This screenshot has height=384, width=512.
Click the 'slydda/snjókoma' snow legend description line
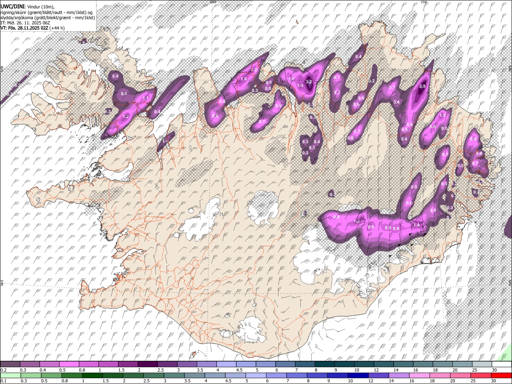coord(48,18)
